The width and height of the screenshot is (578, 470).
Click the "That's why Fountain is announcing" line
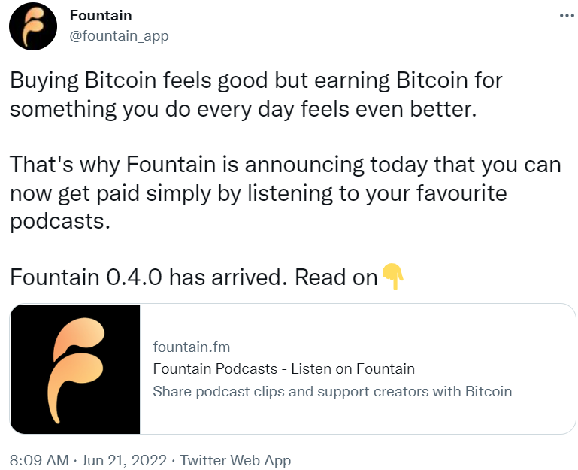click(x=285, y=165)
